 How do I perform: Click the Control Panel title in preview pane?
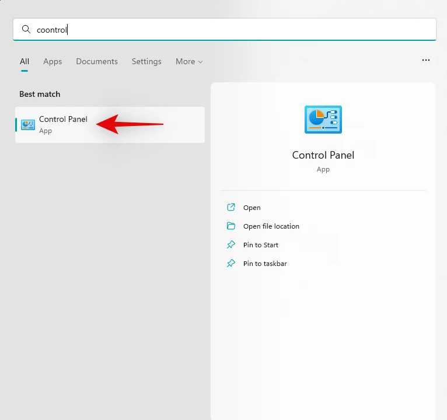click(x=323, y=155)
